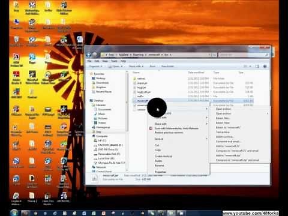
Task: Click the Skype desktop icon
Action: [32, 59]
